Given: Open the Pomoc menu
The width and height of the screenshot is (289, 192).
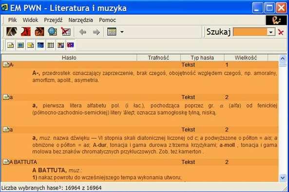Looking at the screenshot, I should 107,20.
